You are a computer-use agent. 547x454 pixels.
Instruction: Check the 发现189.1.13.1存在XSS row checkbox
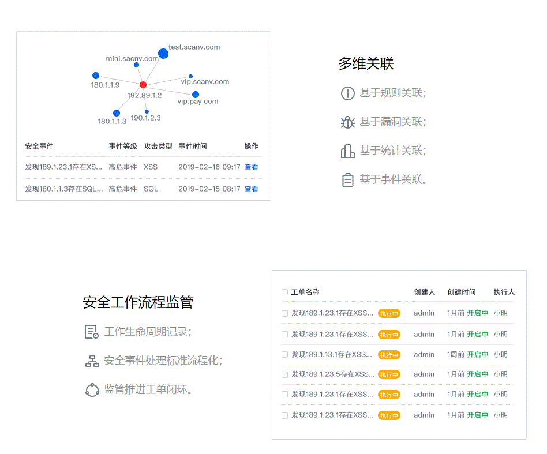tap(284, 355)
